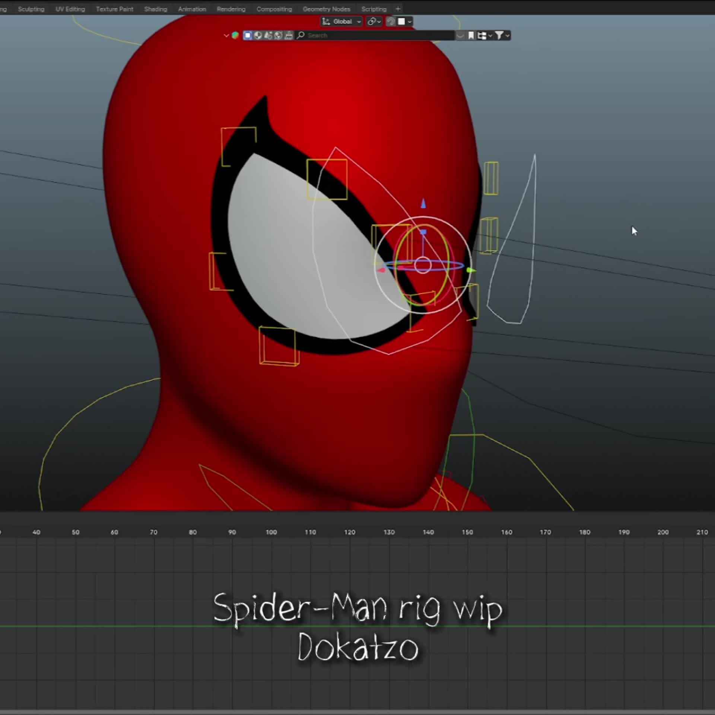The height and width of the screenshot is (715, 715).
Task: Toggle the third filter icon in row
Action: [268, 35]
